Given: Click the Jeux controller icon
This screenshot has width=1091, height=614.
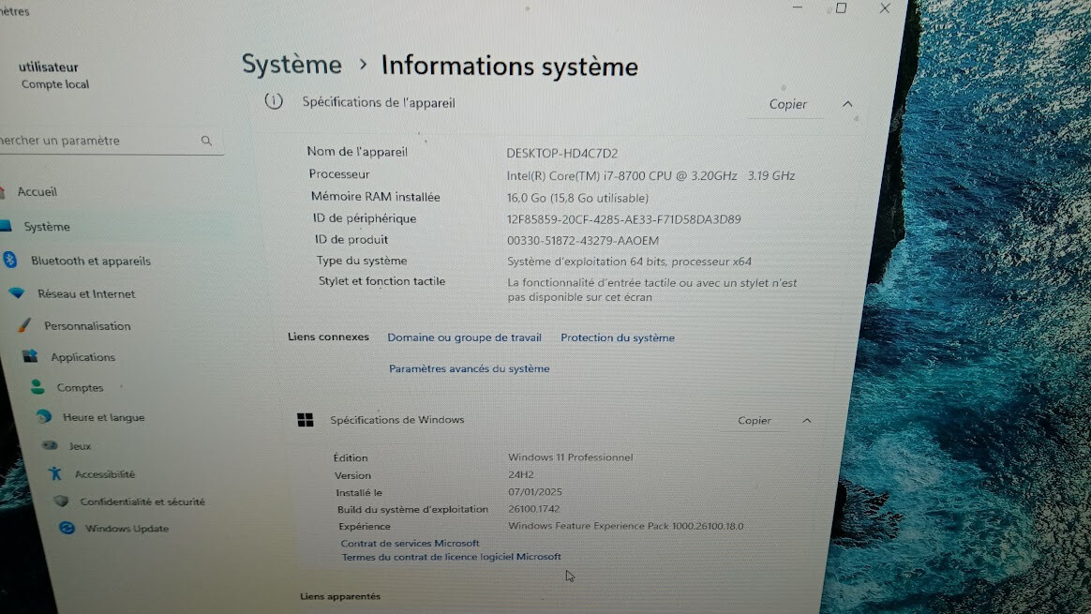Looking at the screenshot, I should click(50, 445).
